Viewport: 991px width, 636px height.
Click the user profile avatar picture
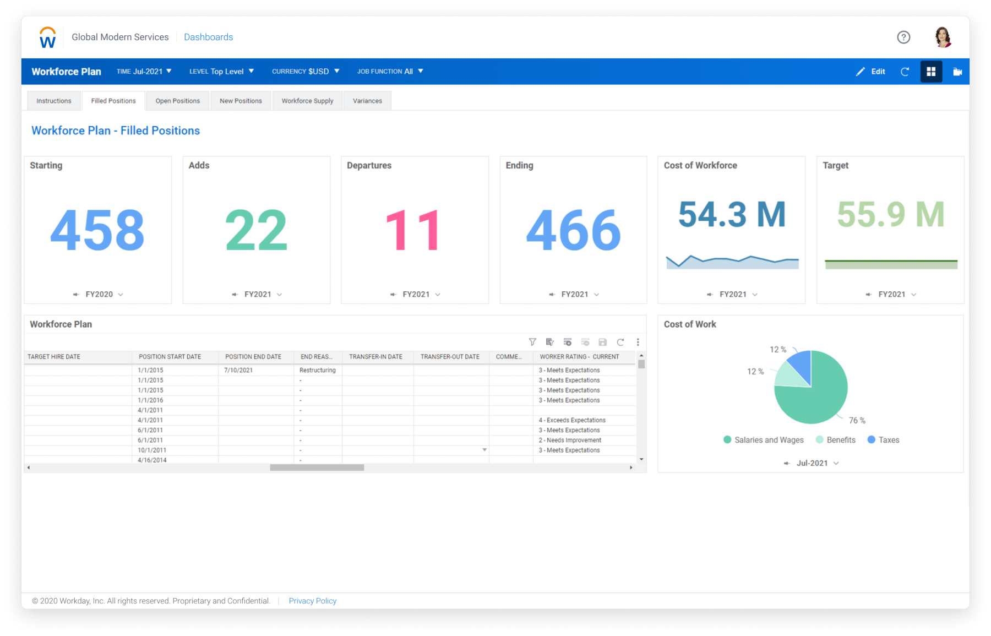(x=943, y=36)
